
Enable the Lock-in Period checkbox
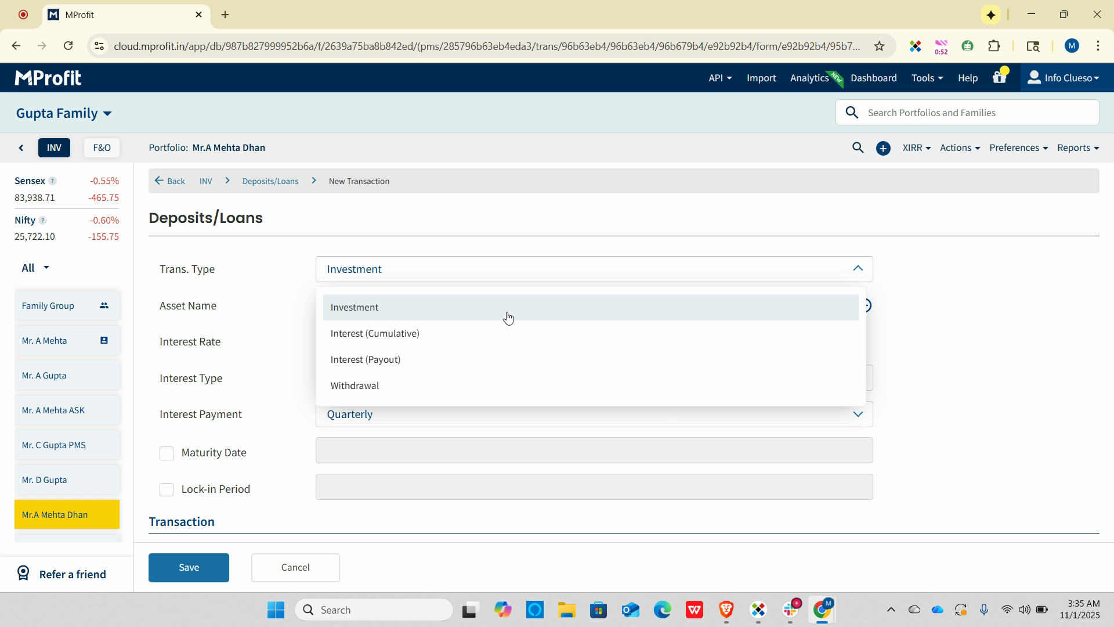pos(167,490)
